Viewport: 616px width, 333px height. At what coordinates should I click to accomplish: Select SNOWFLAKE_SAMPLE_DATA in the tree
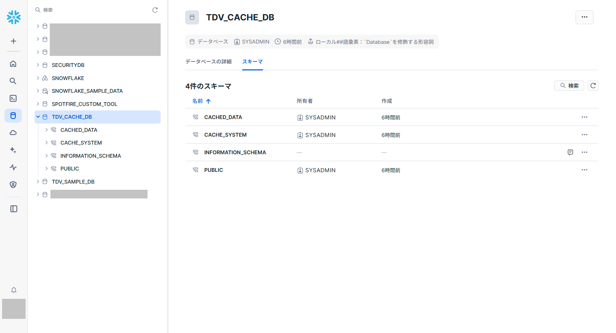[x=87, y=91]
